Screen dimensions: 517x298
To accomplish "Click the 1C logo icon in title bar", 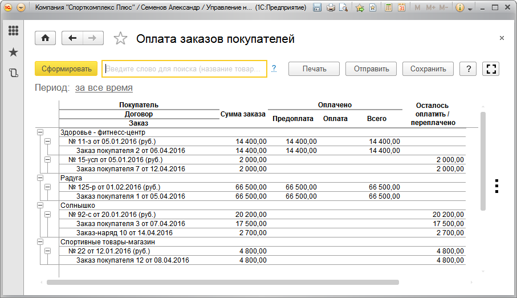I will pyautogui.click(x=7, y=7).
